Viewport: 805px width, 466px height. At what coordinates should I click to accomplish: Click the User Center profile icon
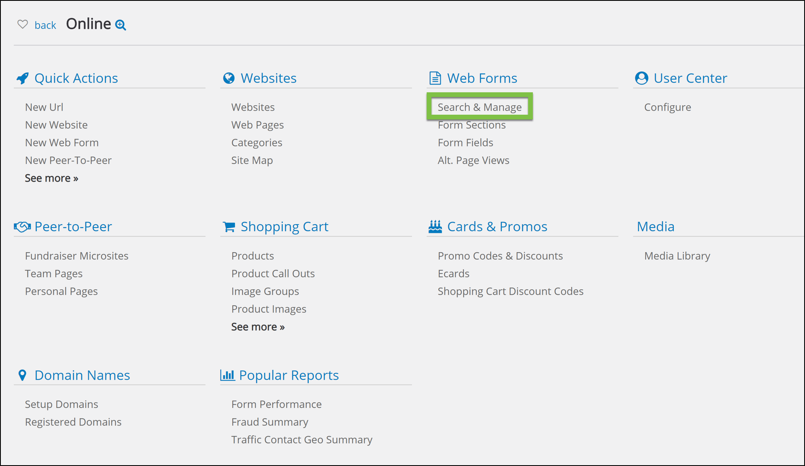[642, 78]
